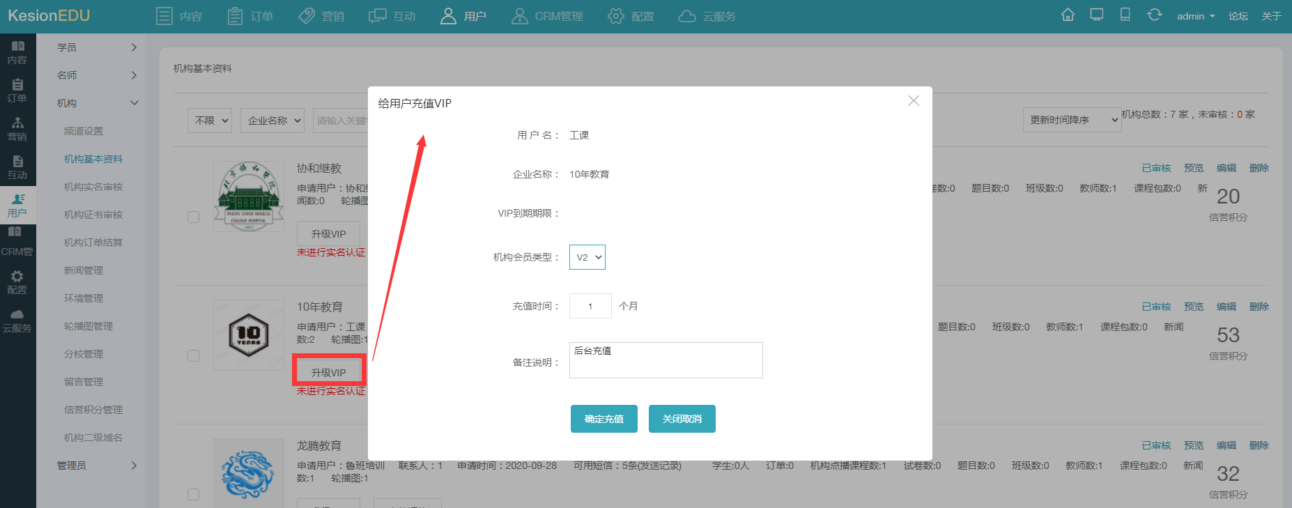Click the home icon in top bar
The height and width of the screenshot is (508, 1292).
pyautogui.click(x=1068, y=15)
